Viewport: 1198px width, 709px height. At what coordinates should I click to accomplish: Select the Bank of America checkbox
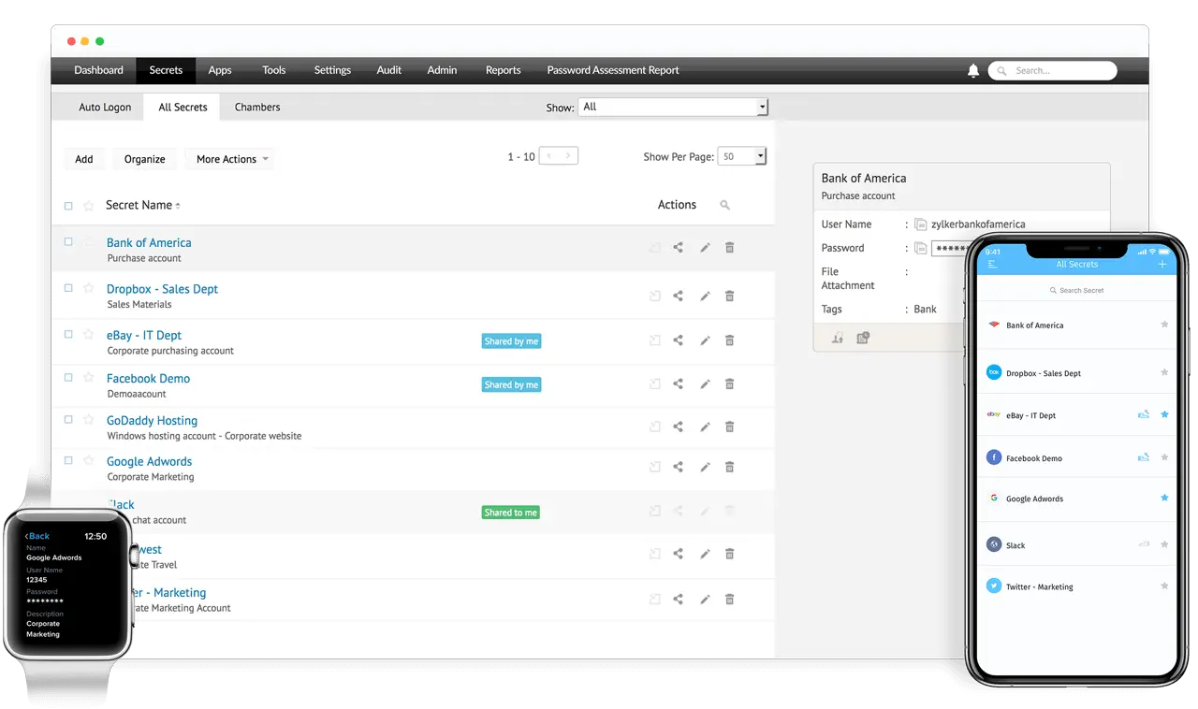[68, 241]
